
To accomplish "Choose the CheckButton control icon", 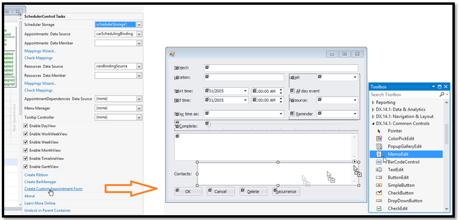I will click(379, 193).
